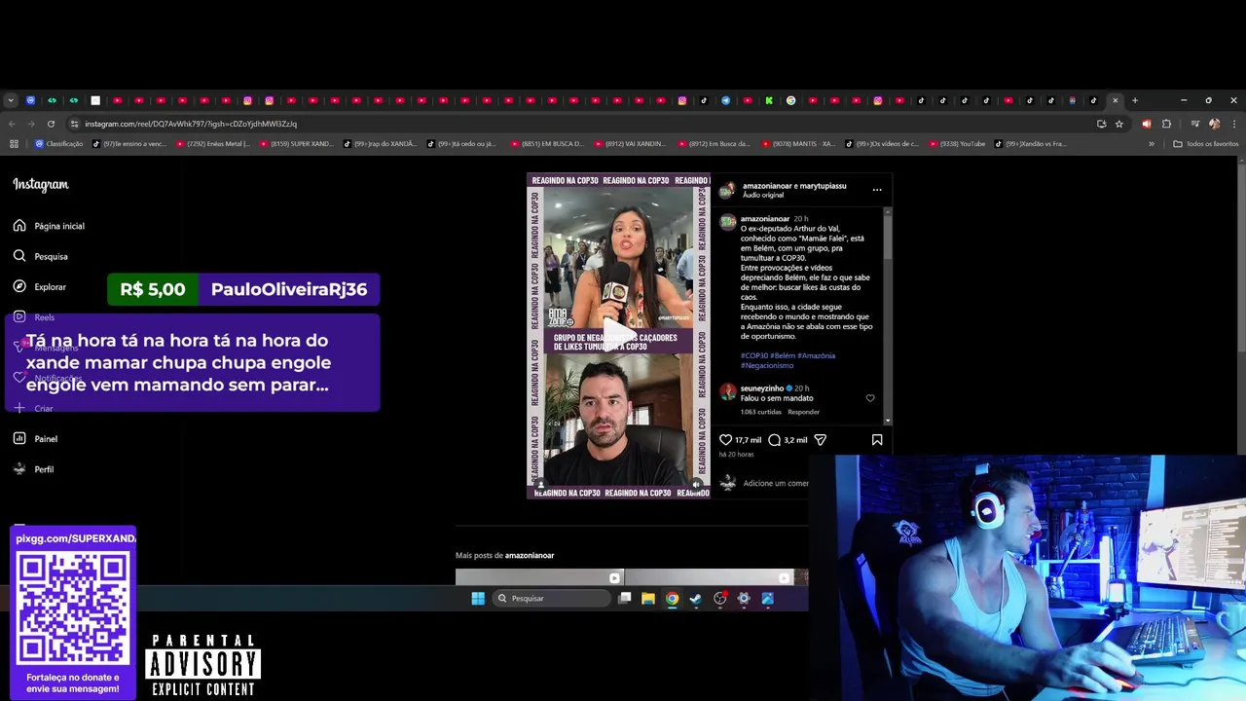Image resolution: width=1246 pixels, height=701 pixels.
Task: Open the #Negacionismo hashtag
Action: coord(765,365)
